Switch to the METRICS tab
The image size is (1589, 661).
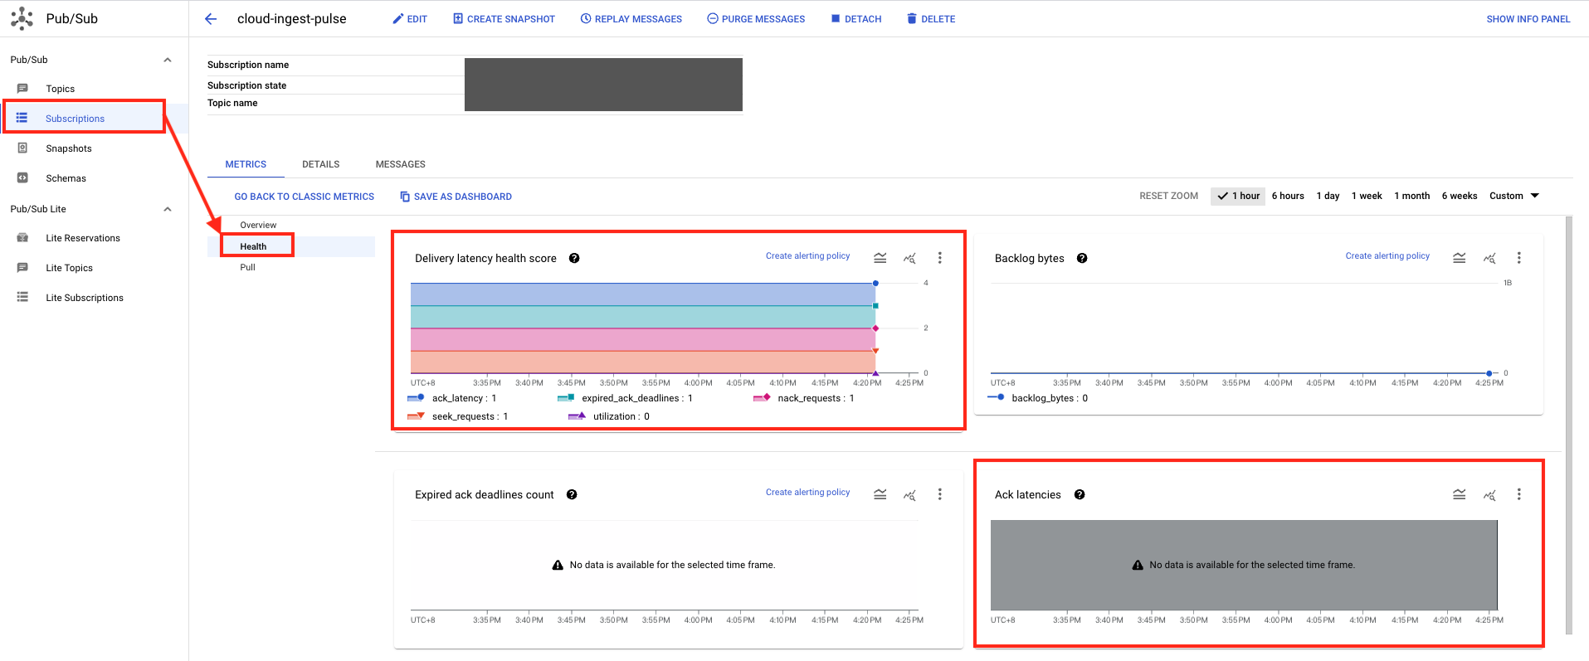(246, 164)
